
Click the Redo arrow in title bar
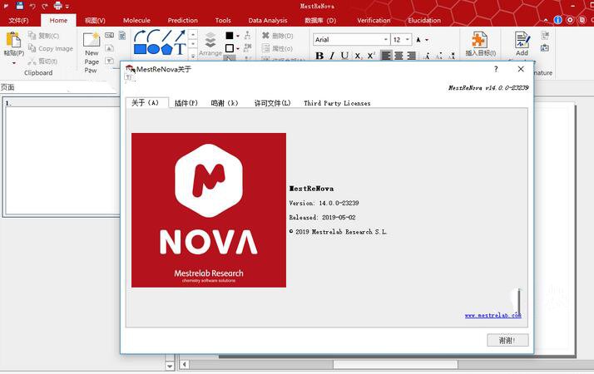45,6
